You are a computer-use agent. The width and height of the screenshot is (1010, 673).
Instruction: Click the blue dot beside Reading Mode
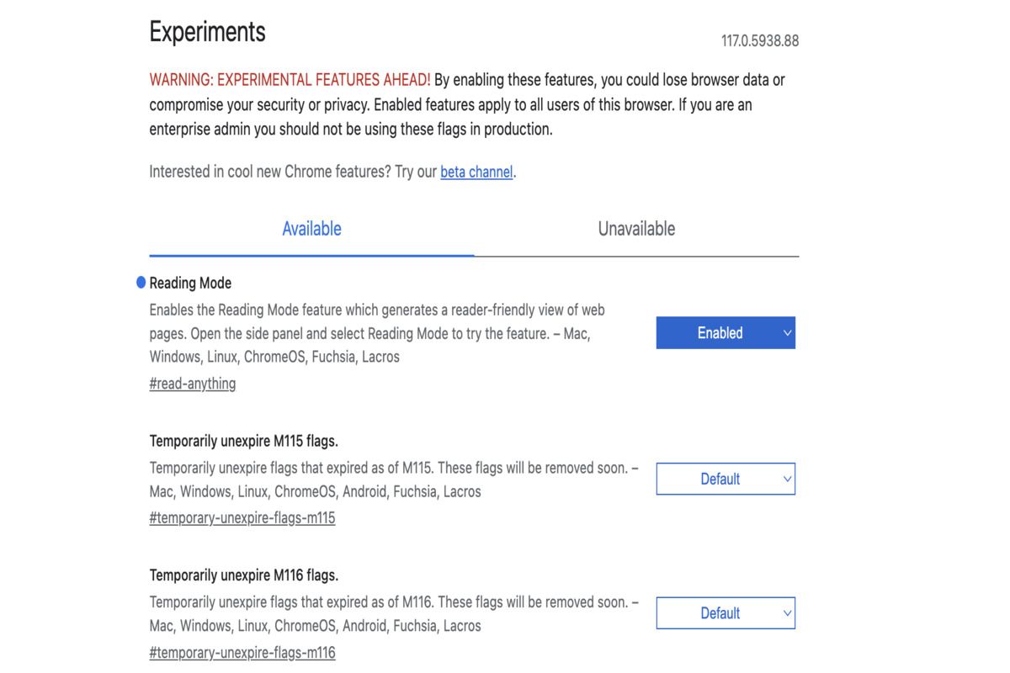141,284
